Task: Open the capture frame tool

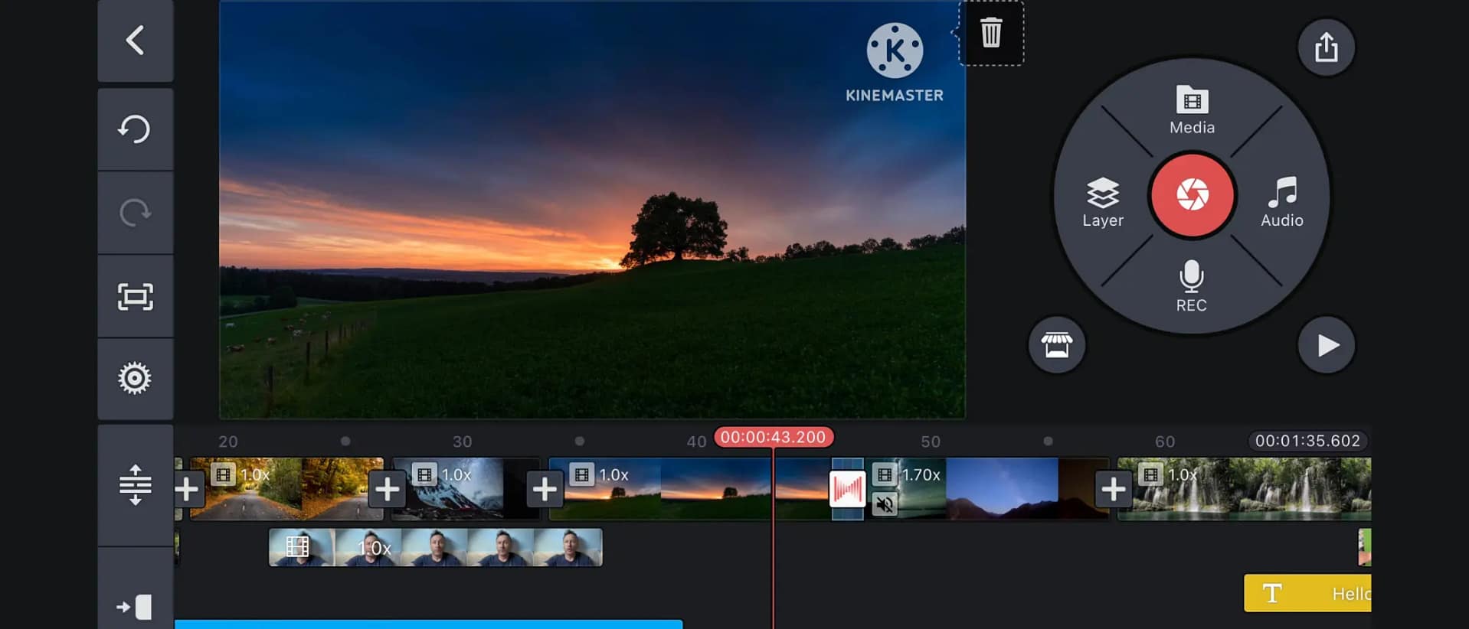Action: click(135, 296)
